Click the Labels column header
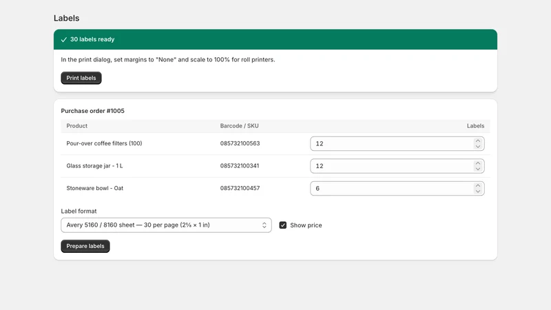 tap(475, 126)
